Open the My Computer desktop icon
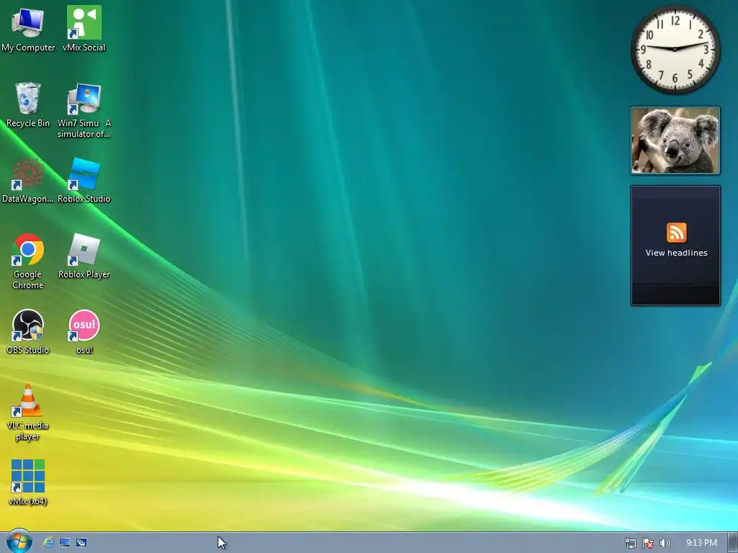738x553 pixels. 28,29
